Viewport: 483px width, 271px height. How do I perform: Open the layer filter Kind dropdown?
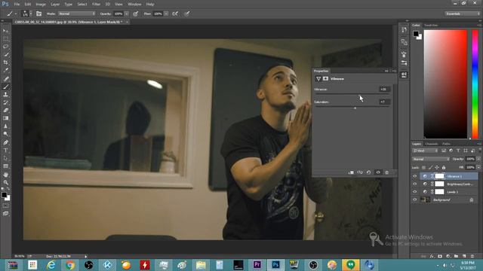(425, 151)
